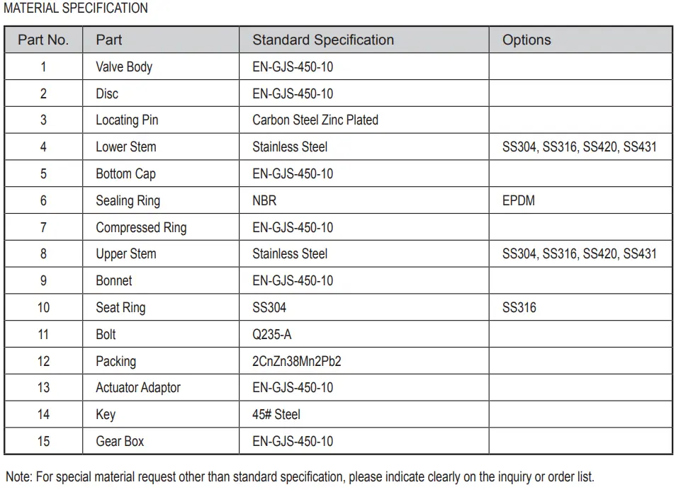Select the "Bonnet" part cell
Screen dimensions: 676x492
click(113, 281)
